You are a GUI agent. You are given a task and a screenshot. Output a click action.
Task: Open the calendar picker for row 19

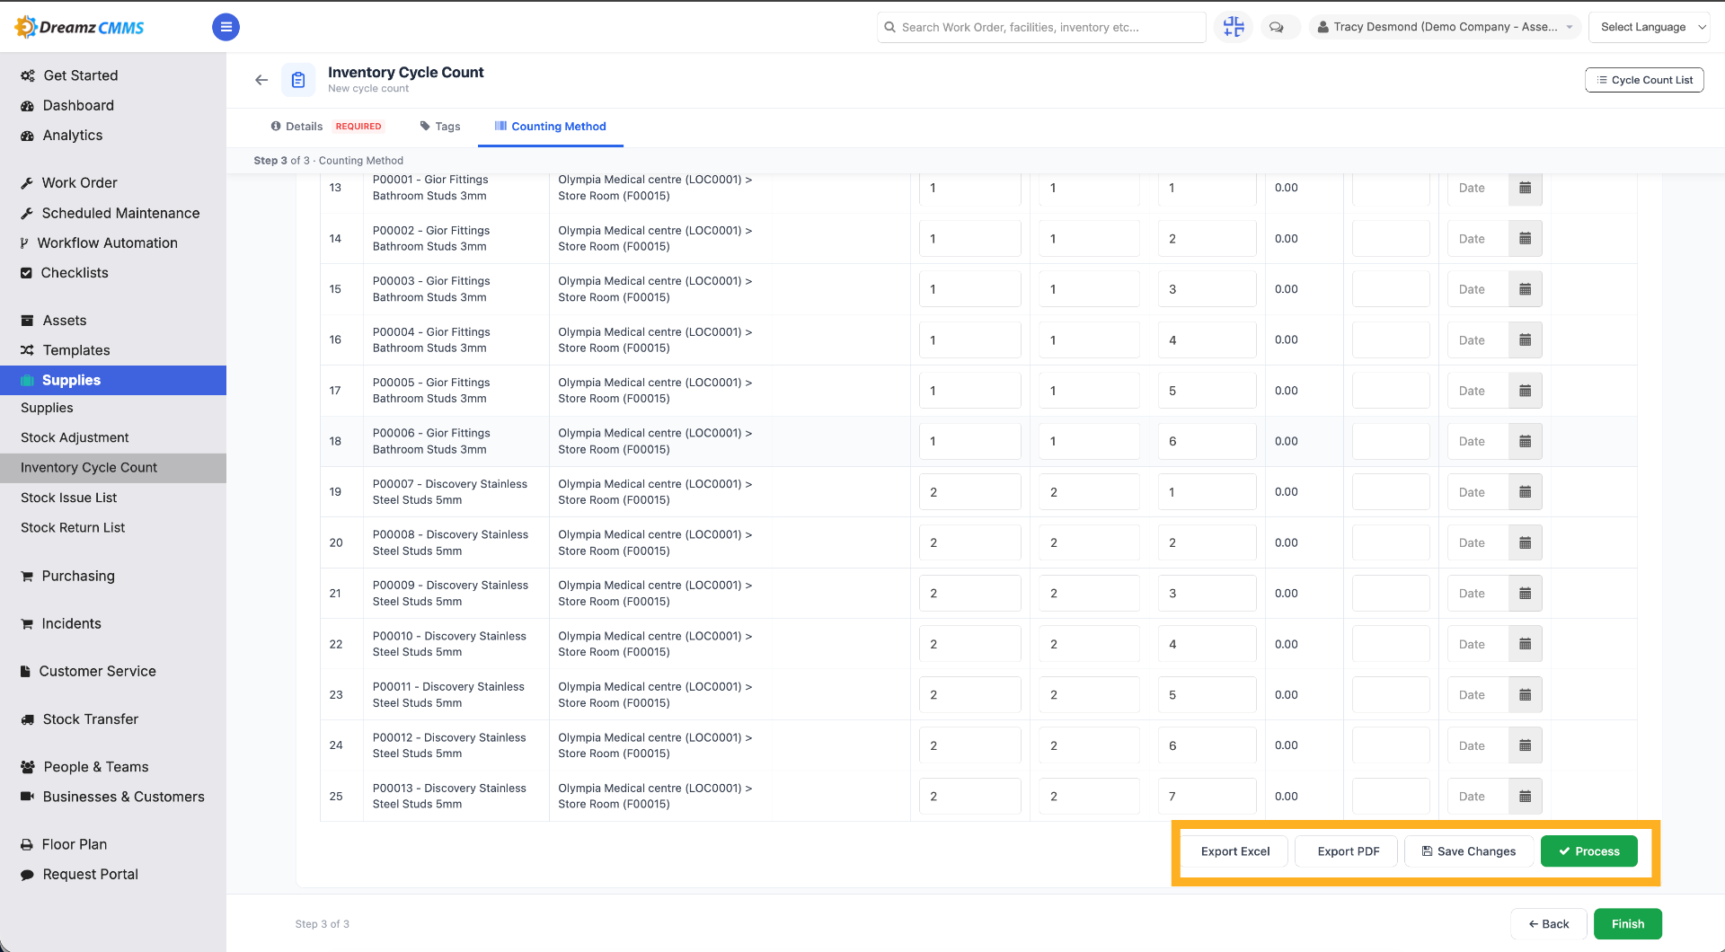tap(1525, 492)
